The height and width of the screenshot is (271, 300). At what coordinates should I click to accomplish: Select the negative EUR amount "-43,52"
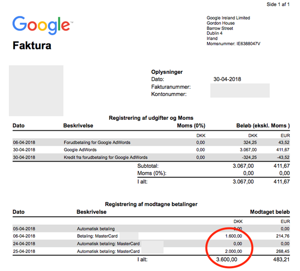pyautogui.click(x=283, y=157)
